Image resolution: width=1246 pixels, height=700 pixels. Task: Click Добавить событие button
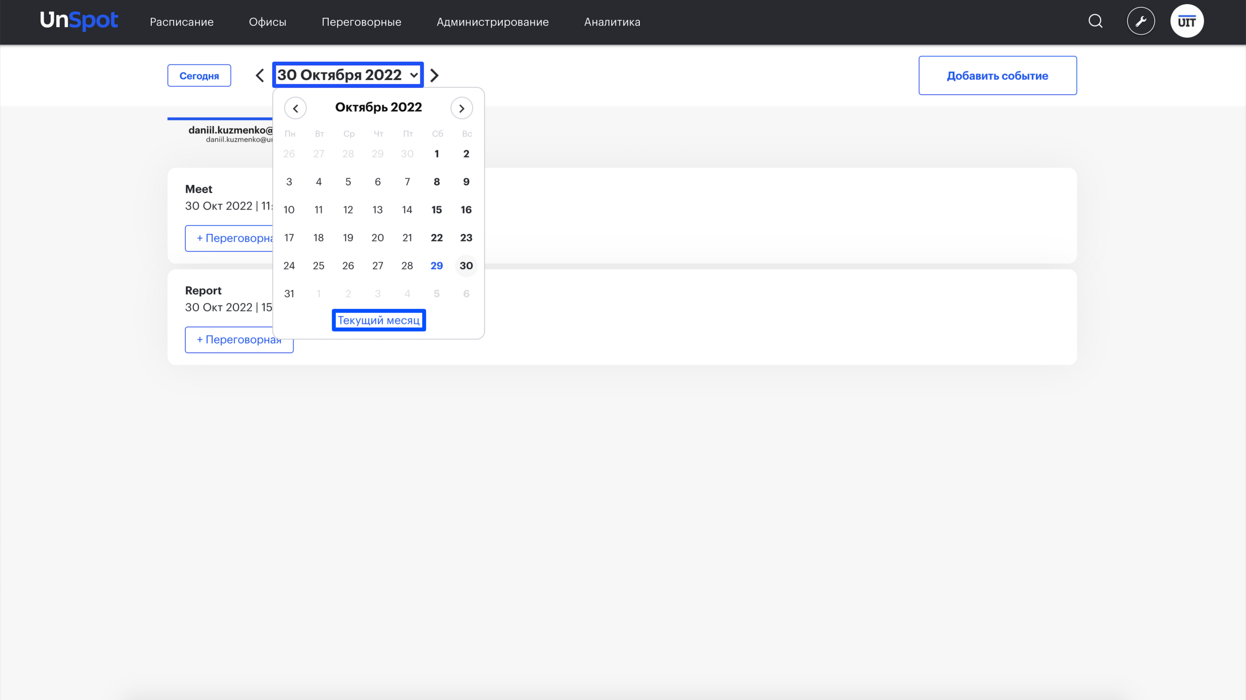(x=997, y=75)
